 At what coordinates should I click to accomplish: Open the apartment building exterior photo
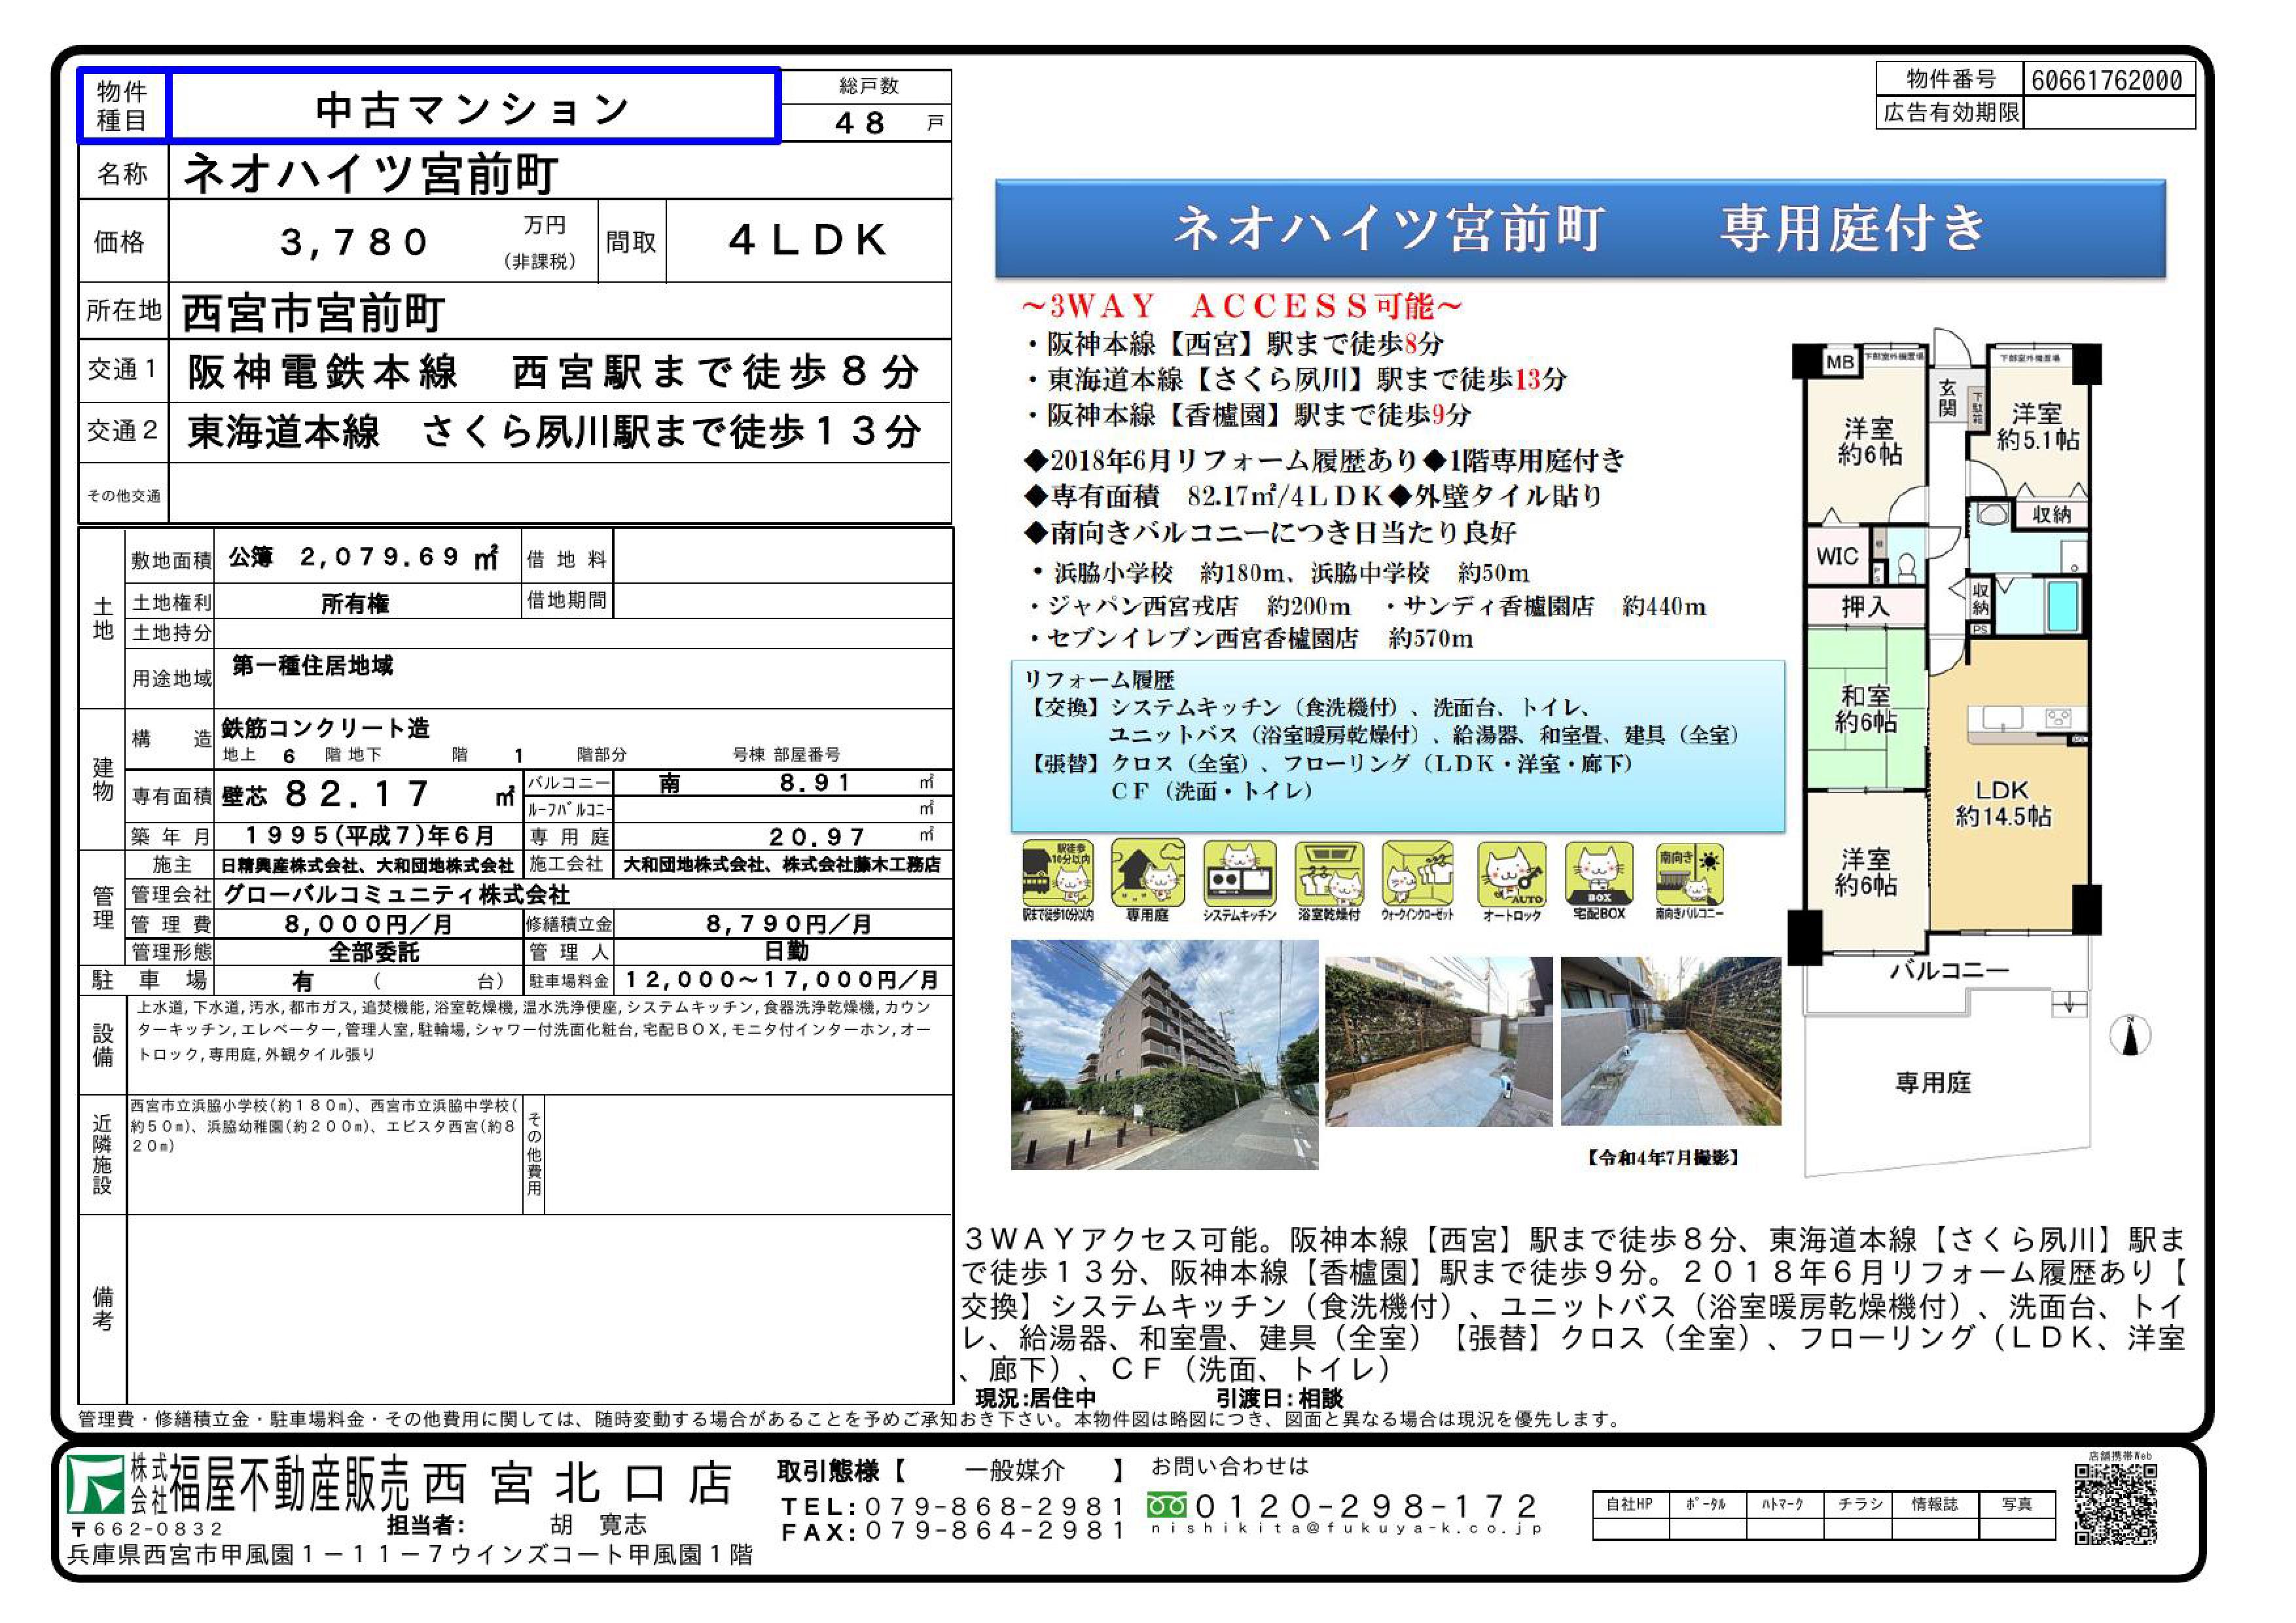[1164, 1055]
